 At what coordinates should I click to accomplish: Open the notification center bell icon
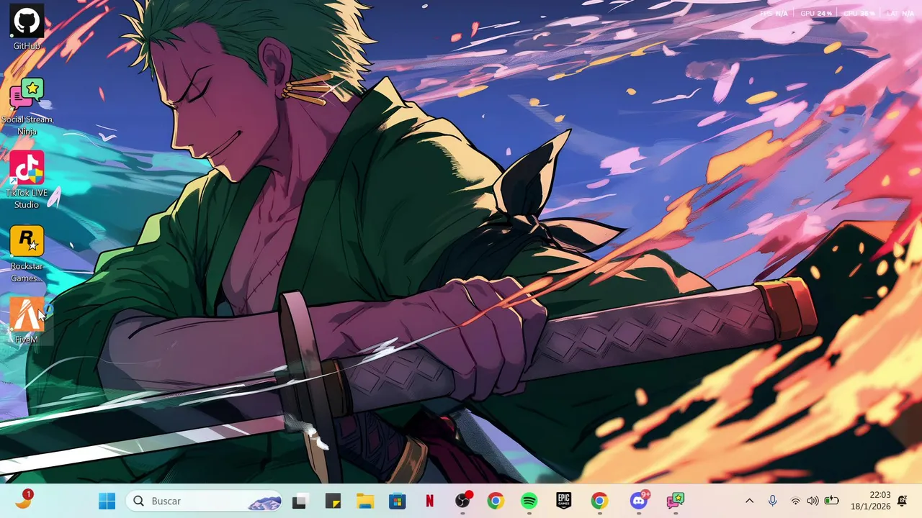point(903,501)
